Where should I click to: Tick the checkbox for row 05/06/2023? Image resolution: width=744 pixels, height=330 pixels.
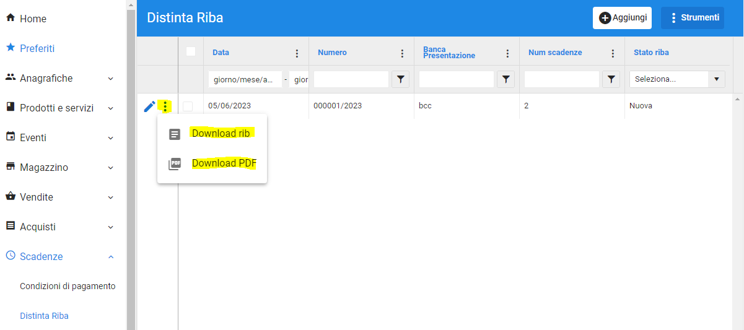(188, 106)
